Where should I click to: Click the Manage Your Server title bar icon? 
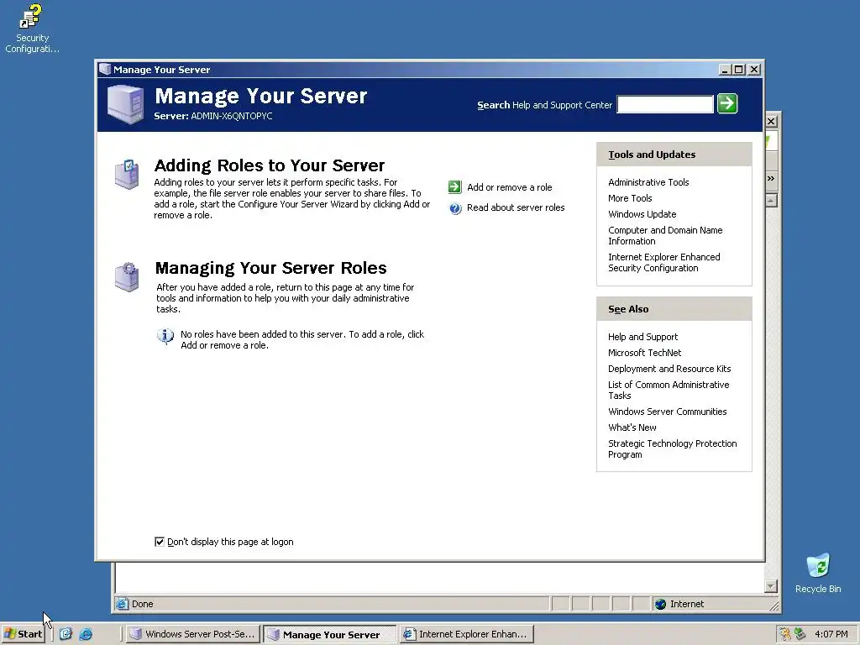point(105,69)
